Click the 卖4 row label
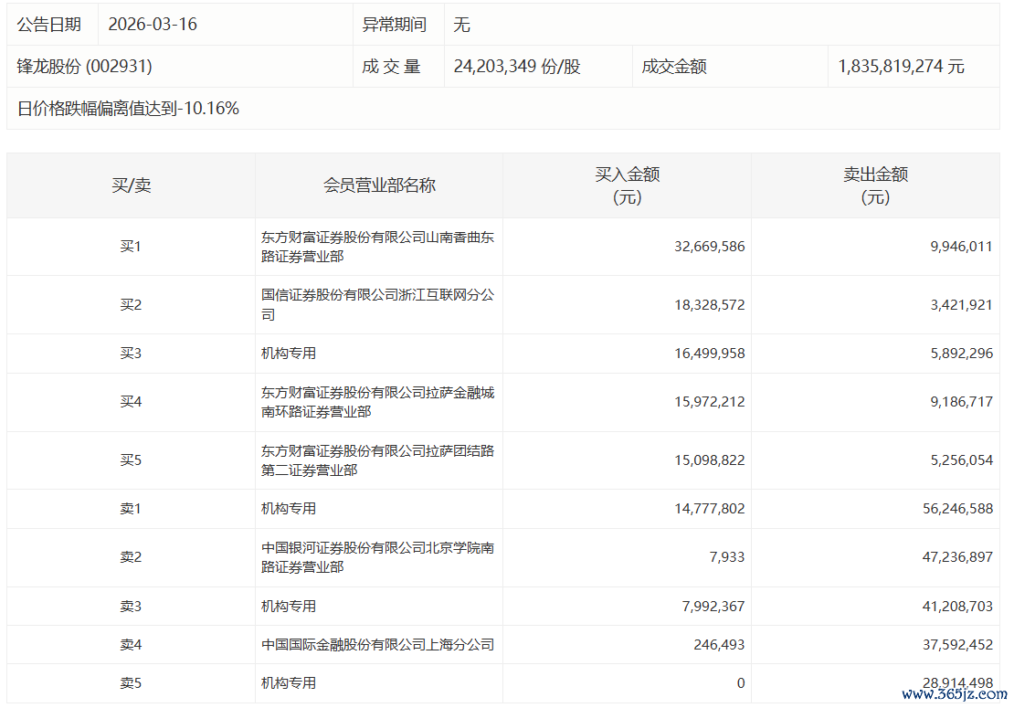Viewport: 1014px width, 708px height. 131,645
